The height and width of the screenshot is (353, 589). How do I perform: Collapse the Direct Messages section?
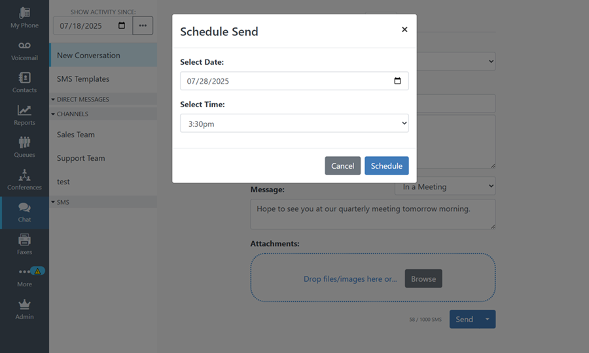(53, 99)
